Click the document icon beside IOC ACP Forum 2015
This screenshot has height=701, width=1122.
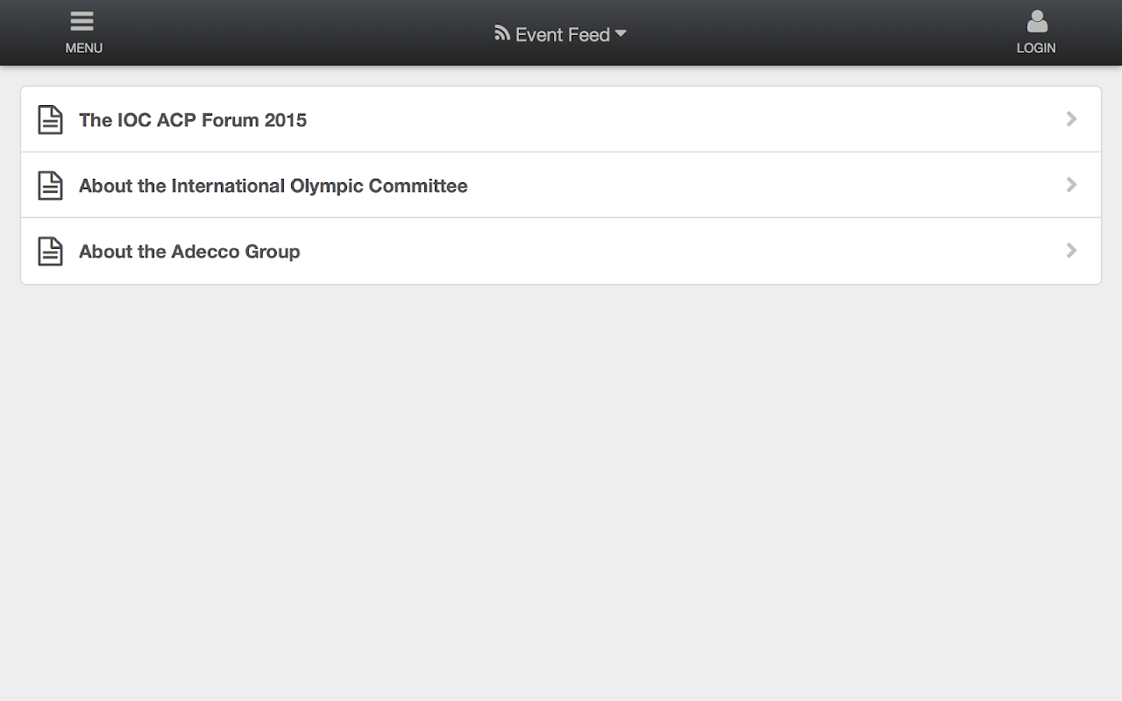(x=51, y=119)
